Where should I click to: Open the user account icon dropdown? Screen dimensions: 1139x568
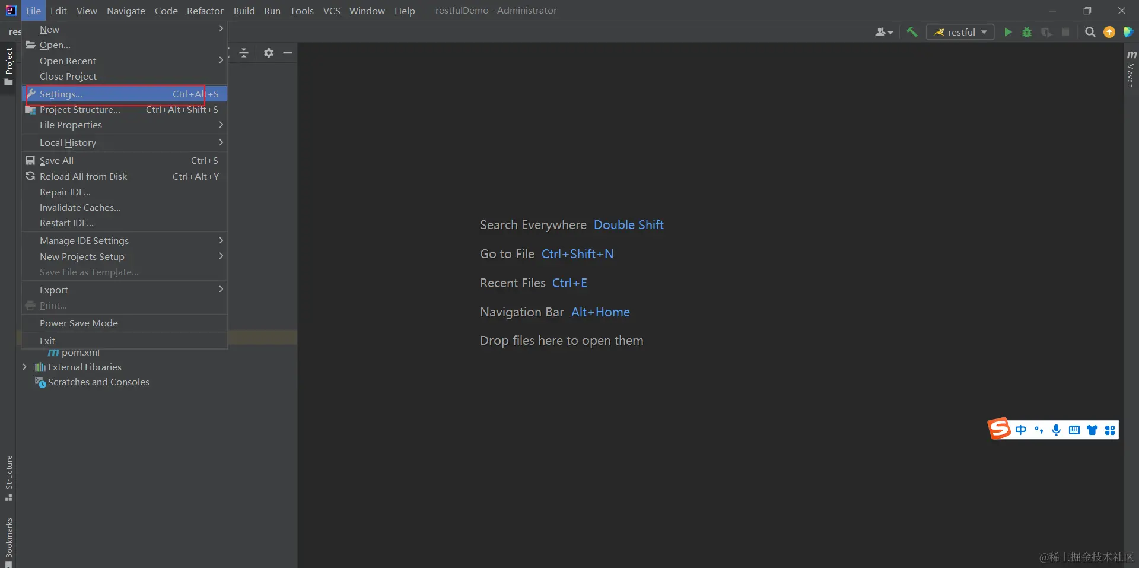[x=883, y=32]
